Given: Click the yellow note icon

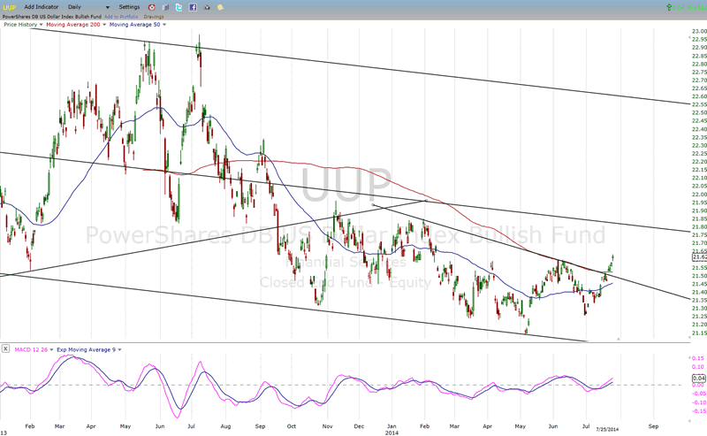Looking at the screenshot, I should pyautogui.click(x=220, y=7).
